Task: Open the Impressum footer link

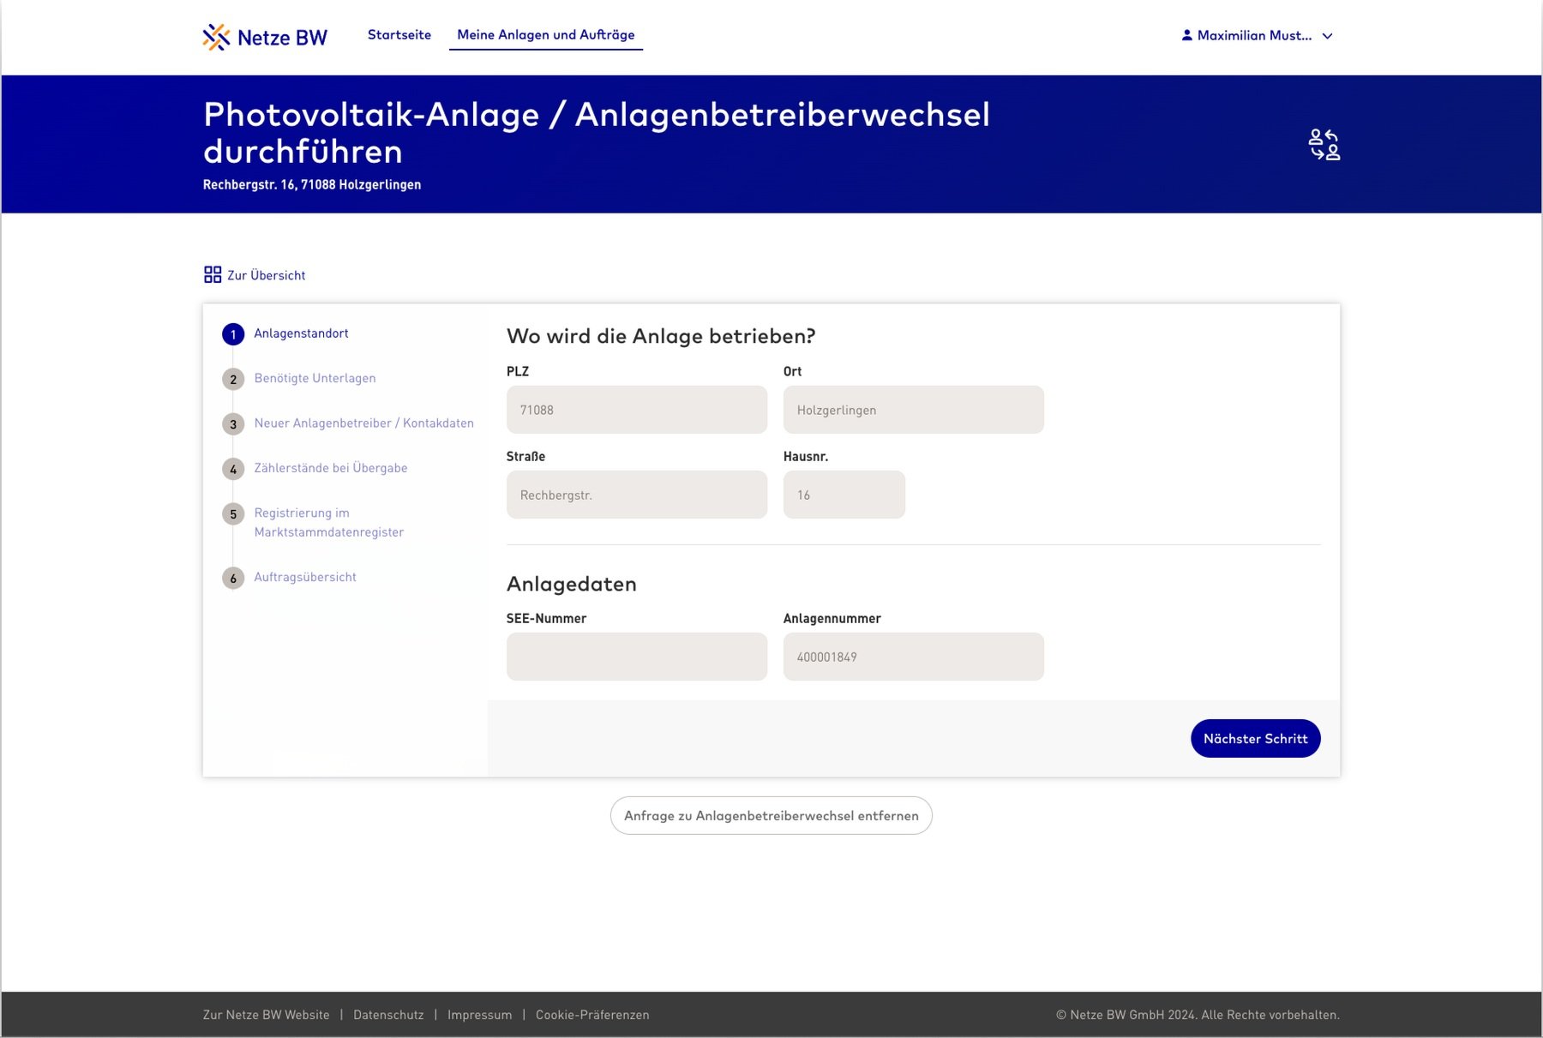Action: (479, 1015)
